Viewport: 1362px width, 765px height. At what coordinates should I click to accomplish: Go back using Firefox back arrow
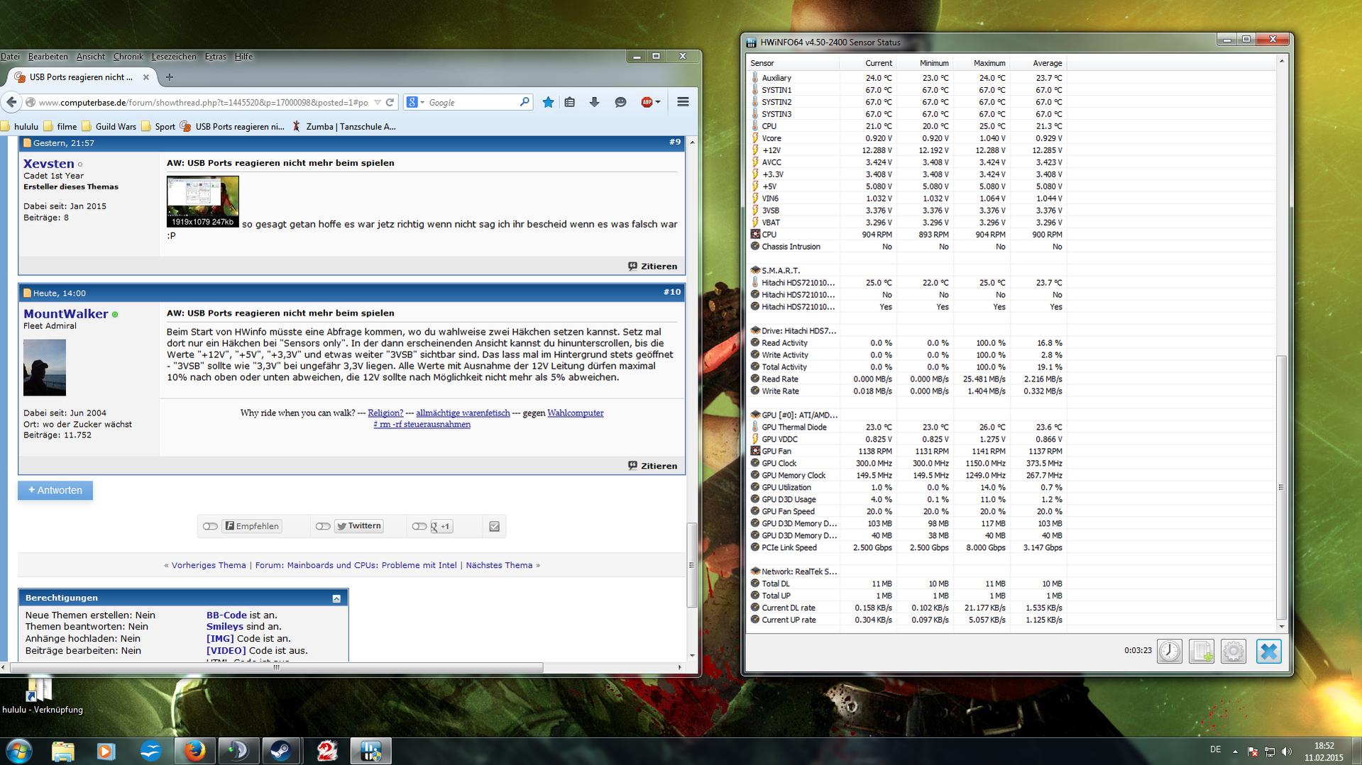(11, 102)
